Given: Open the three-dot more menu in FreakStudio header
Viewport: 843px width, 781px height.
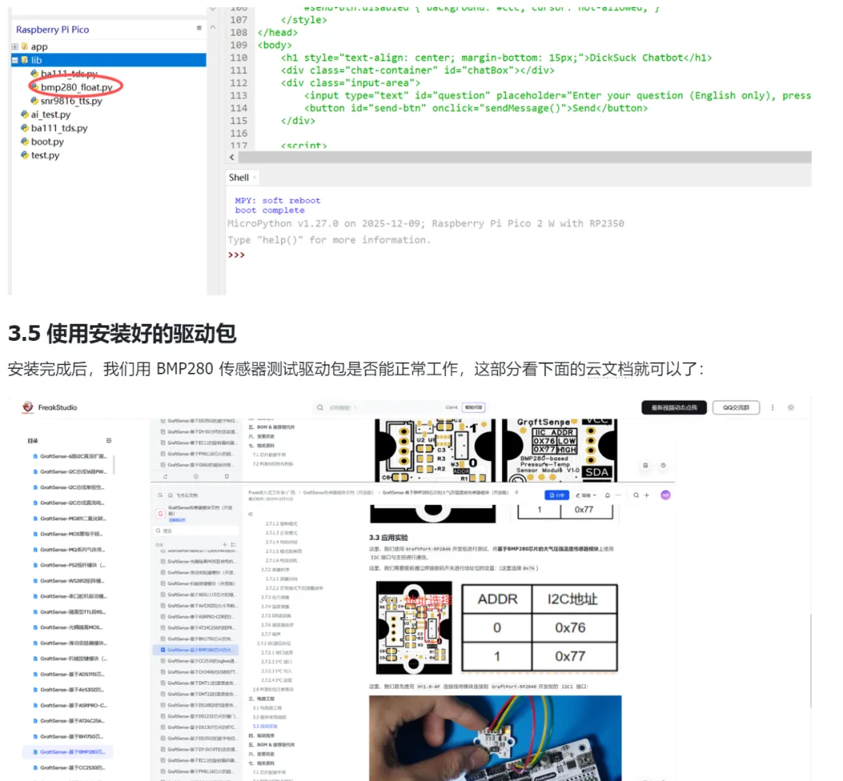Looking at the screenshot, I should 773,407.
